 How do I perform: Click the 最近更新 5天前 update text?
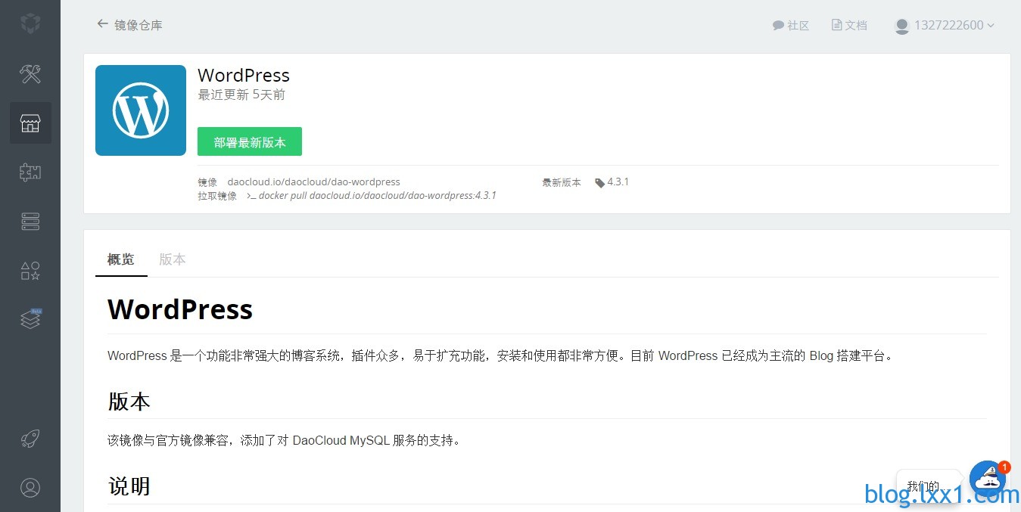(241, 95)
